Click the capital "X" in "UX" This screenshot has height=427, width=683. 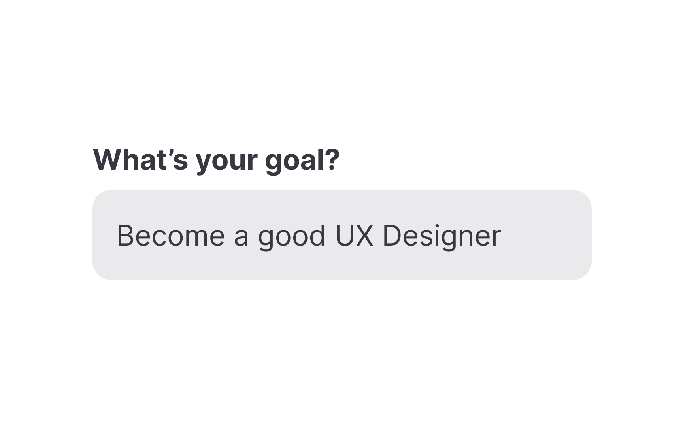coord(364,236)
